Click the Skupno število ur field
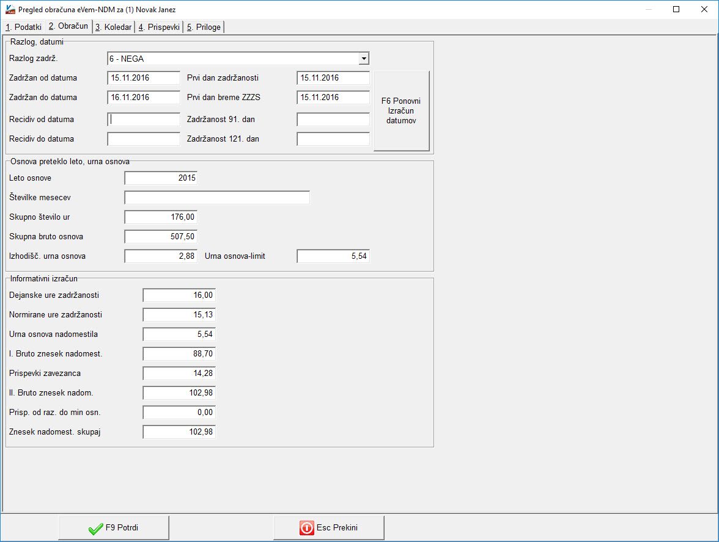Image resolution: width=719 pixels, height=542 pixels. [161, 217]
